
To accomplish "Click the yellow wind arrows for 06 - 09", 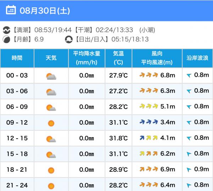I will pos(149,106).
